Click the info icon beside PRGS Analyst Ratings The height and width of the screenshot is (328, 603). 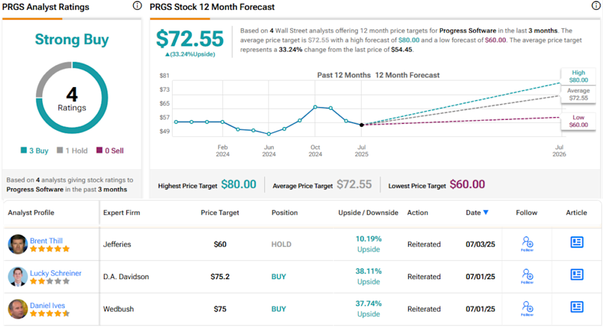pos(137,6)
